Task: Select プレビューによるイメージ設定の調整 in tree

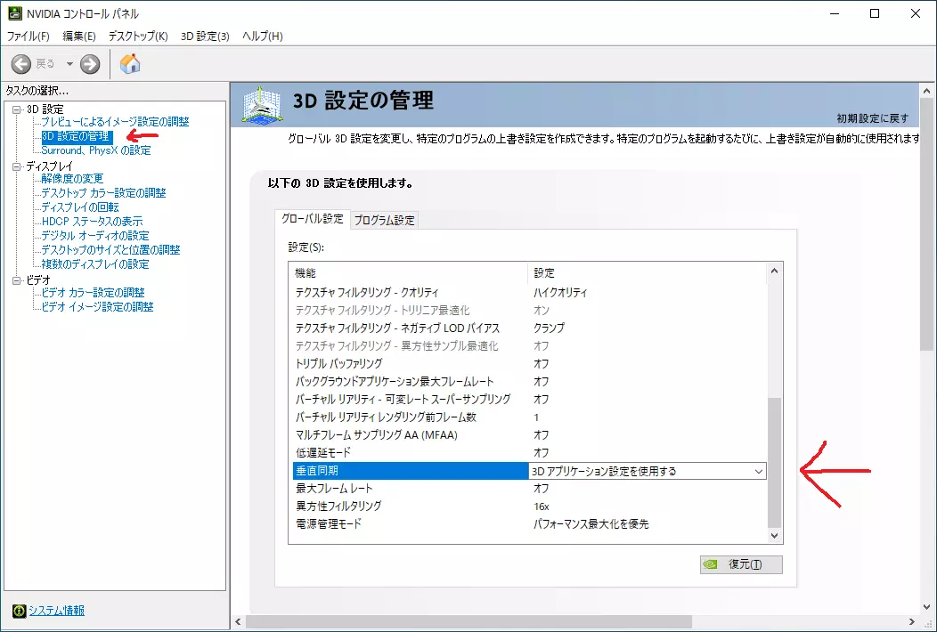Action: click(115, 122)
